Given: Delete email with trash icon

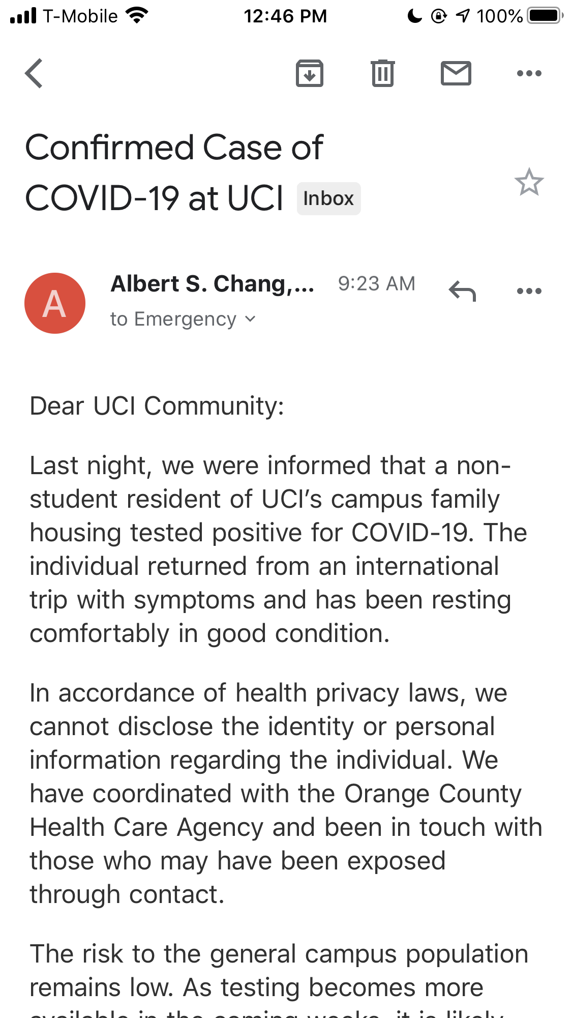Looking at the screenshot, I should 383,74.
